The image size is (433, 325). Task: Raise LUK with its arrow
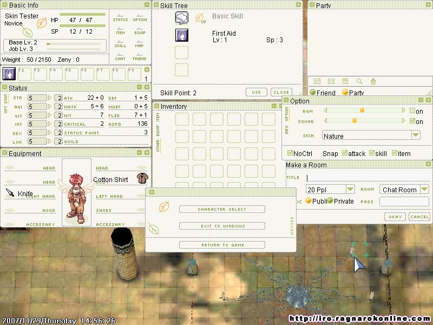50,141
